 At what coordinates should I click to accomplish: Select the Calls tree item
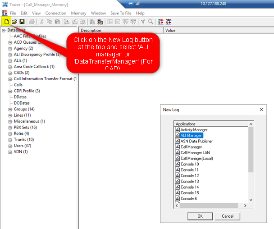[x=18, y=85]
